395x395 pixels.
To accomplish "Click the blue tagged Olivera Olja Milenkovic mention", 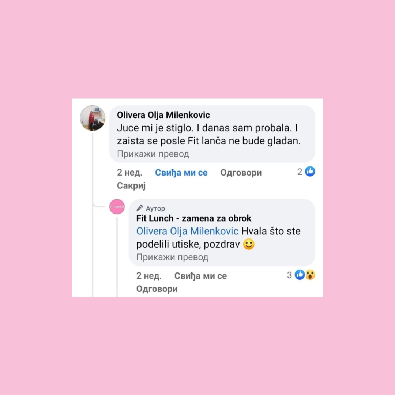I will pos(187,231).
